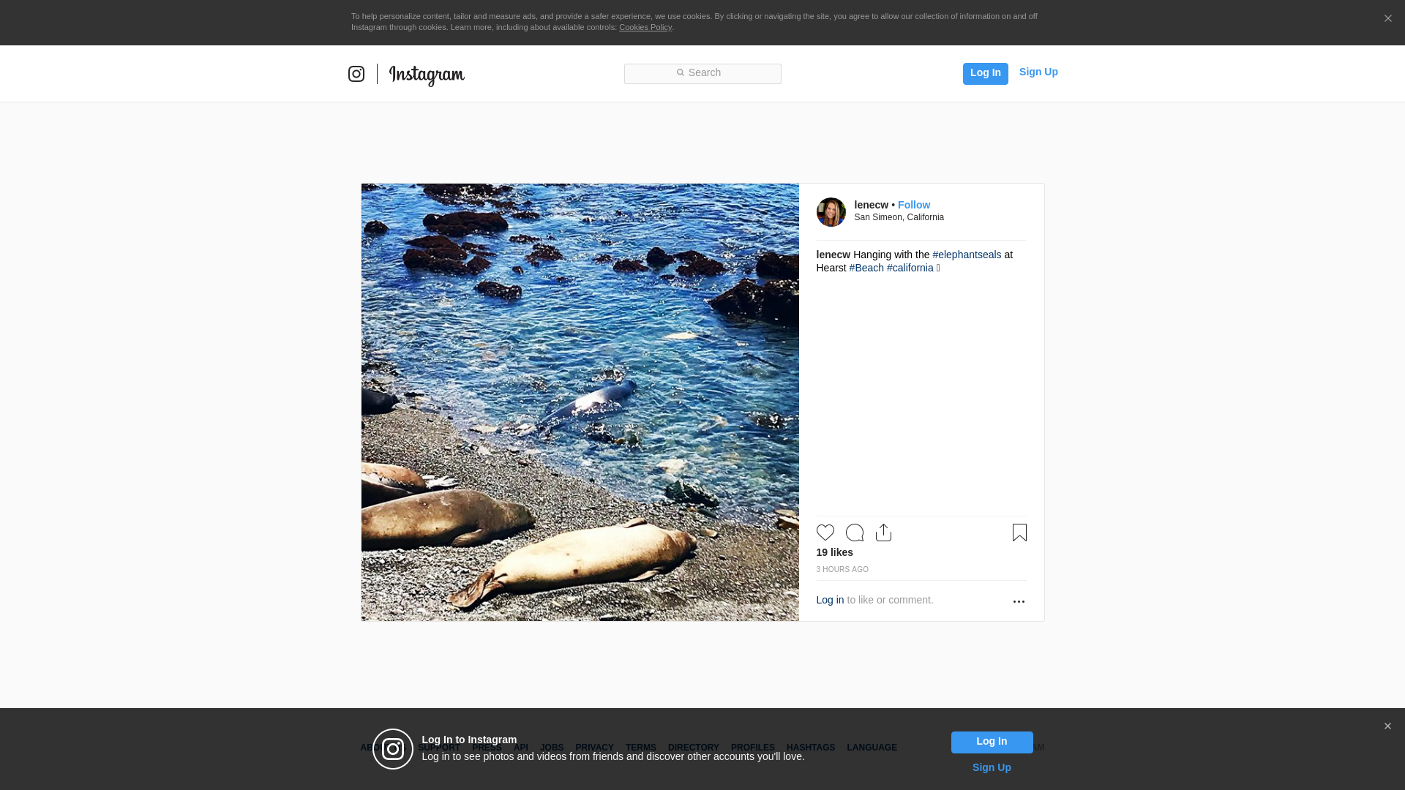
Task: Close the Log In to Instagram bar
Action: pos(1387,726)
